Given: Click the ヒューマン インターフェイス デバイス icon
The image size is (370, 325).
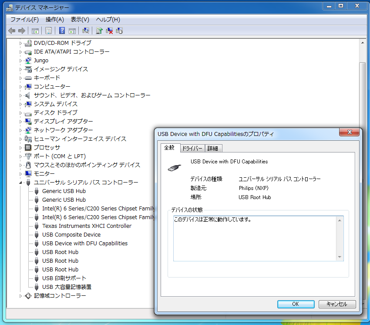Looking at the screenshot, I should tap(28, 139).
